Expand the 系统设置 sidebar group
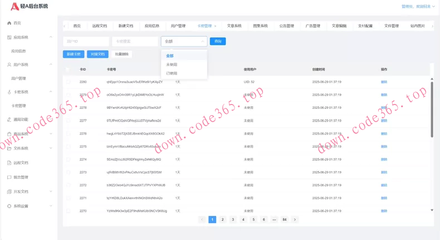The height and width of the screenshot is (240, 440). pyautogui.click(x=51, y=206)
